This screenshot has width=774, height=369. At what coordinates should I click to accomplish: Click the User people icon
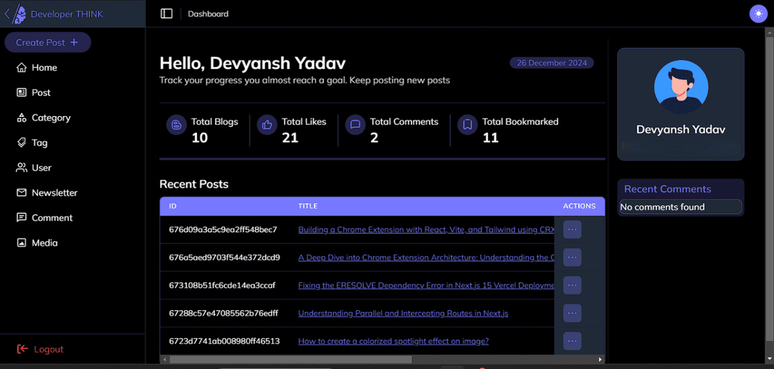pyautogui.click(x=21, y=168)
